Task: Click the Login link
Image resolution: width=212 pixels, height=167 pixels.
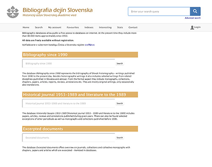Action: [197, 27]
